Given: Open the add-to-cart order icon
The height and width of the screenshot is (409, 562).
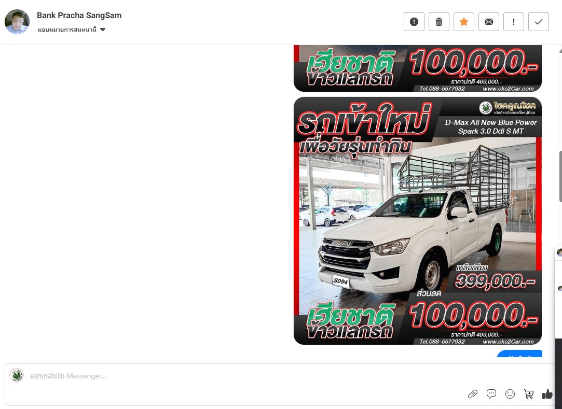Looking at the screenshot, I should pos(529,394).
